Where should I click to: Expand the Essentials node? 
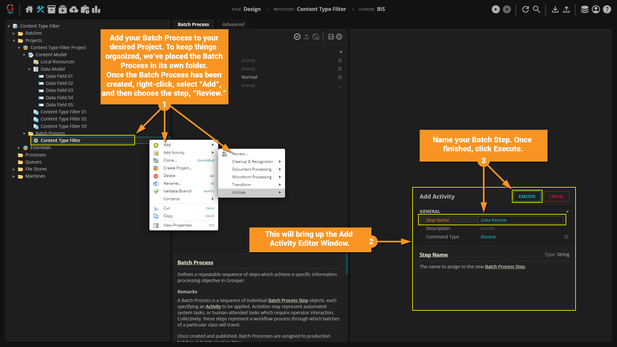point(19,148)
